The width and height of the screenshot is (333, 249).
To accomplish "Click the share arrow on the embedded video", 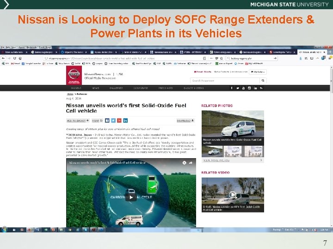I will pyautogui.click(x=191, y=163).
